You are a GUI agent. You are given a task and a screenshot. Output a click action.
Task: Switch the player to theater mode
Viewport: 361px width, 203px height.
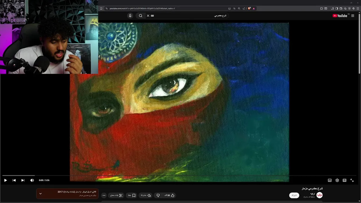click(x=344, y=180)
